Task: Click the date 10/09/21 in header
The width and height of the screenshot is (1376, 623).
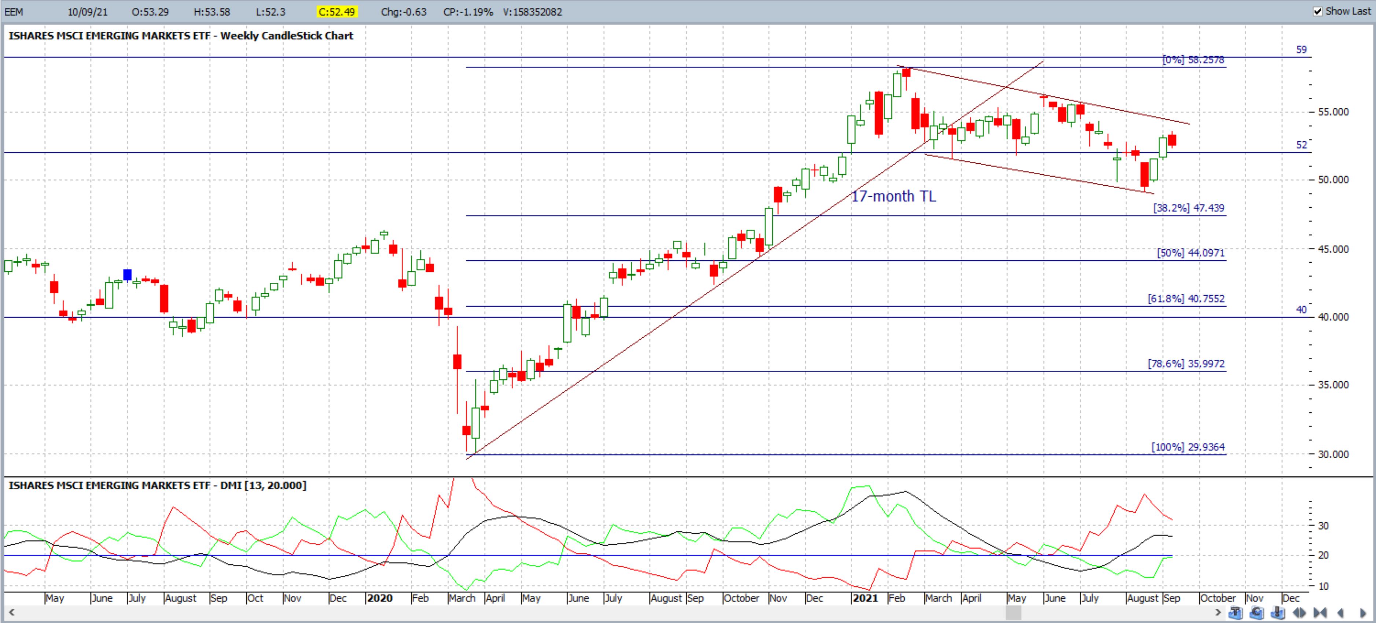Action: (88, 12)
